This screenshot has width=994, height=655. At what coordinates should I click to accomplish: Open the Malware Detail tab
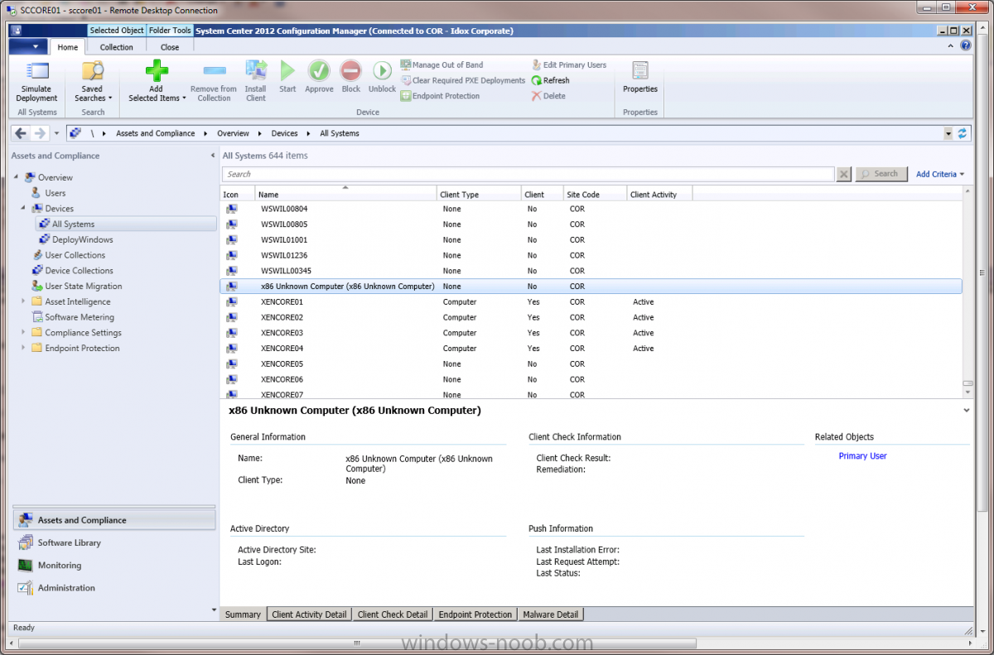[551, 614]
